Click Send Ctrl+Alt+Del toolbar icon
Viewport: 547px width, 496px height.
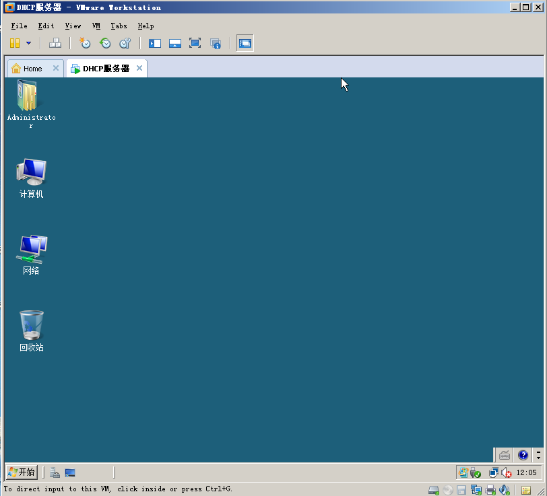55,43
